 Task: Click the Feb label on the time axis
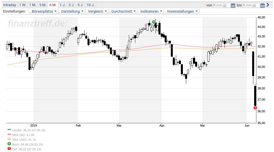click(x=78, y=125)
